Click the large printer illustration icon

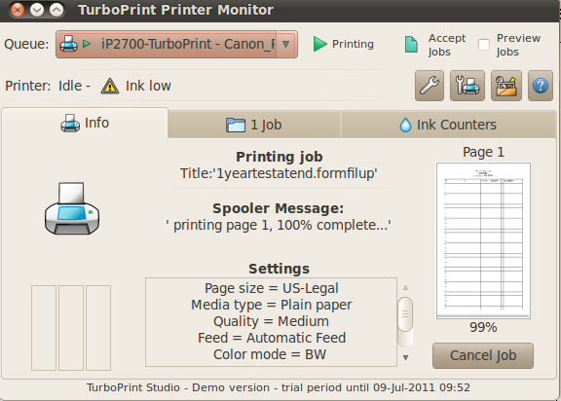pos(72,208)
